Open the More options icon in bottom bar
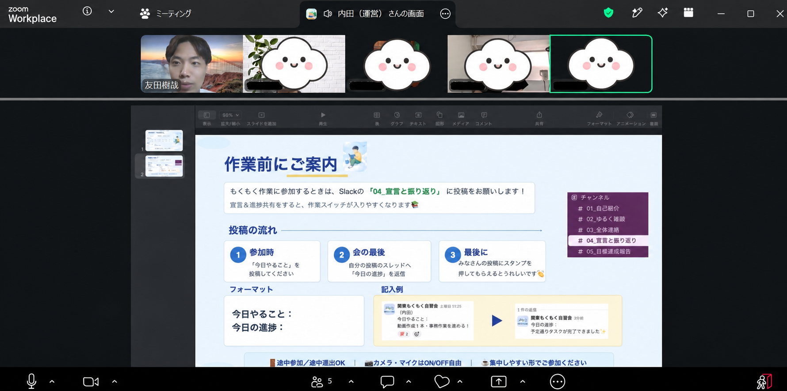Screen dimensions: 787x391 [x=558, y=382]
